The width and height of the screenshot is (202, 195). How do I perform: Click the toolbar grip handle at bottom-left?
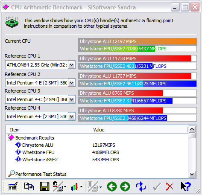coord(4,186)
